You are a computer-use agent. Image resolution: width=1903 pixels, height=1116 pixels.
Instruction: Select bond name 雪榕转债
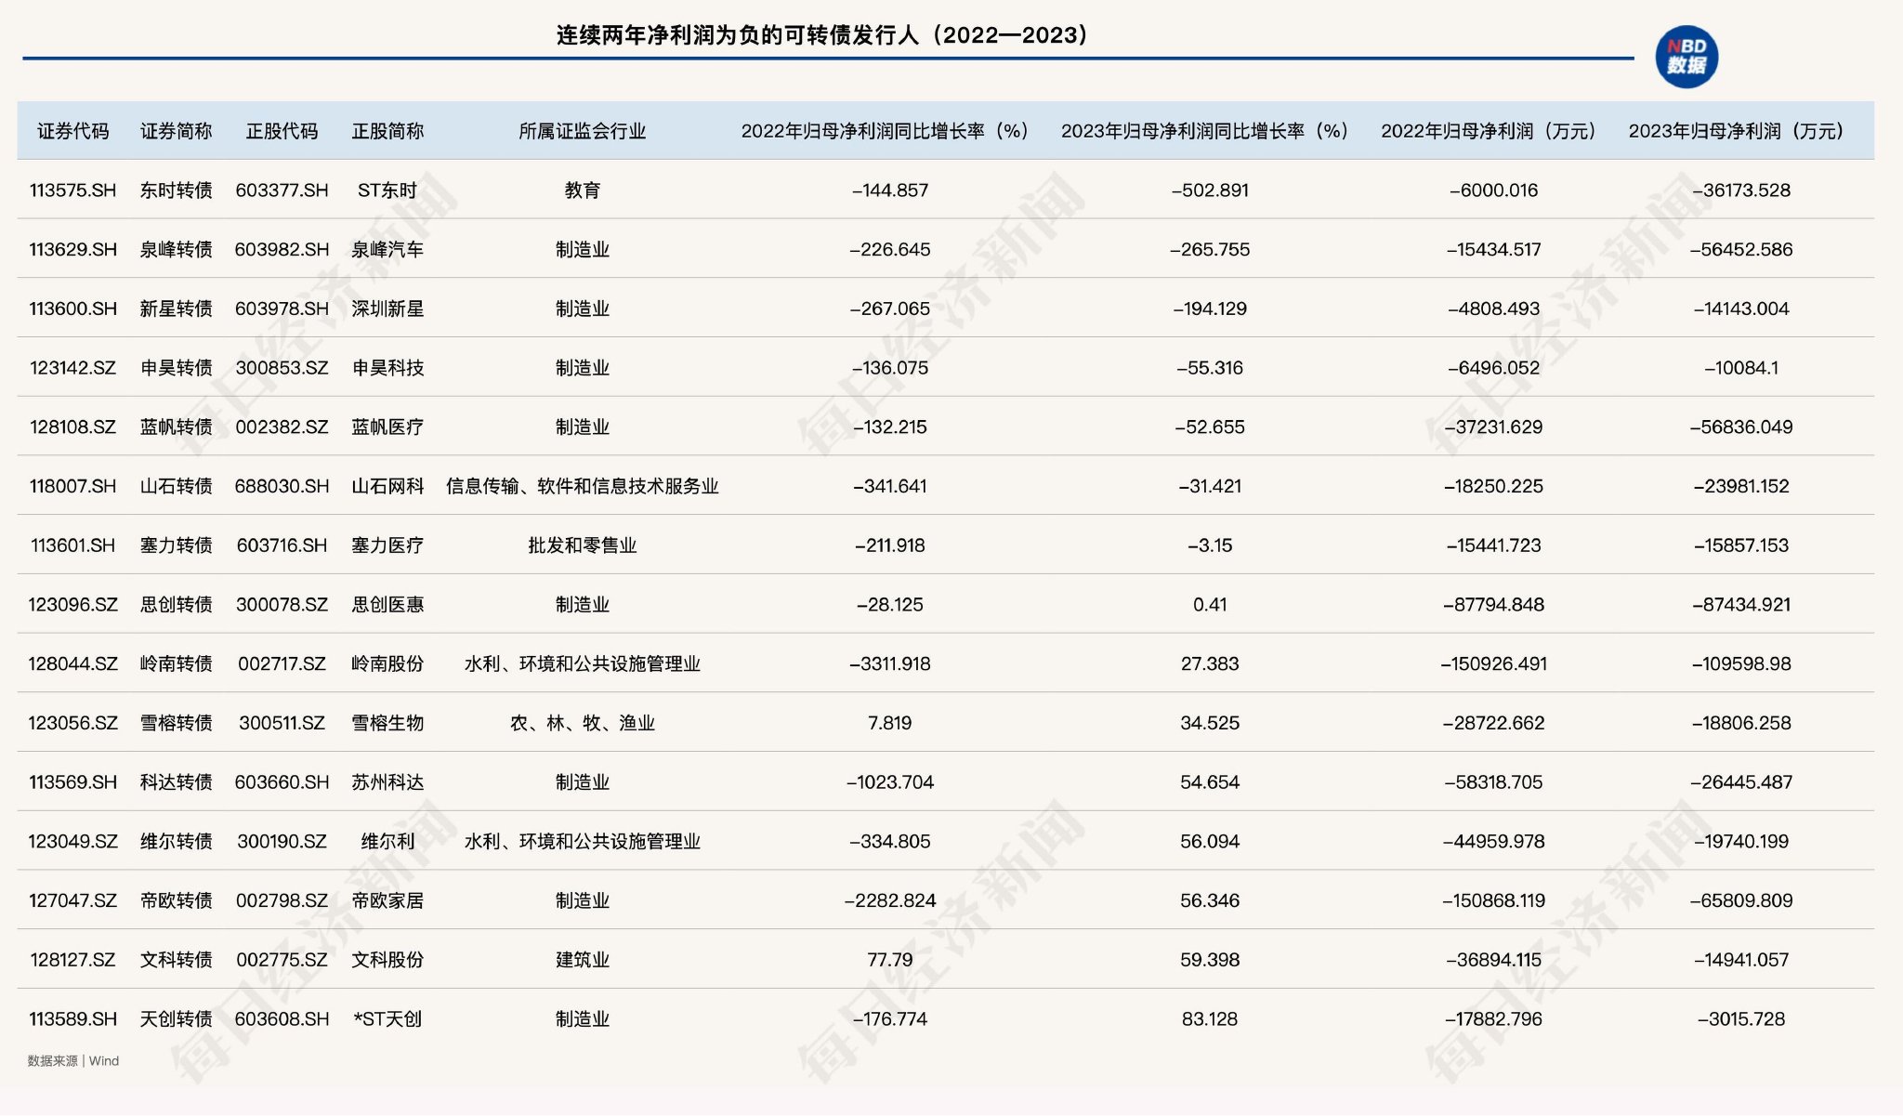[x=176, y=723]
